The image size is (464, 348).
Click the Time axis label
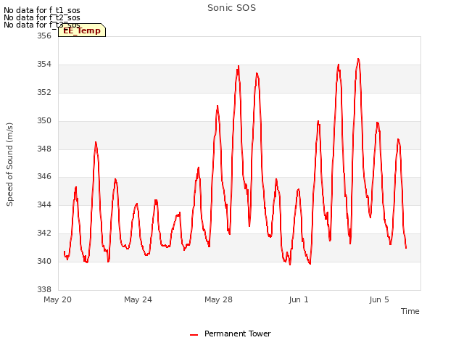[x=410, y=311]
